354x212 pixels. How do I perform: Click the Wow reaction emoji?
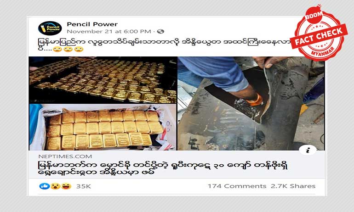(55, 186)
